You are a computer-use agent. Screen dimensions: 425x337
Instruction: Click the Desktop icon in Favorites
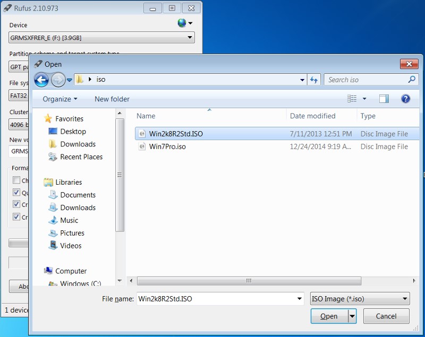coord(53,131)
